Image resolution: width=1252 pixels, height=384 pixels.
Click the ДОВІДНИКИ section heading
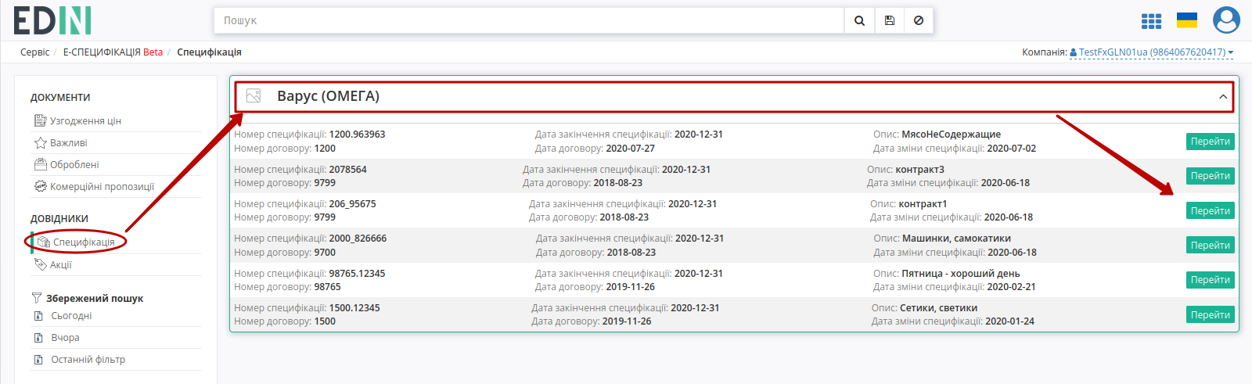click(x=59, y=219)
